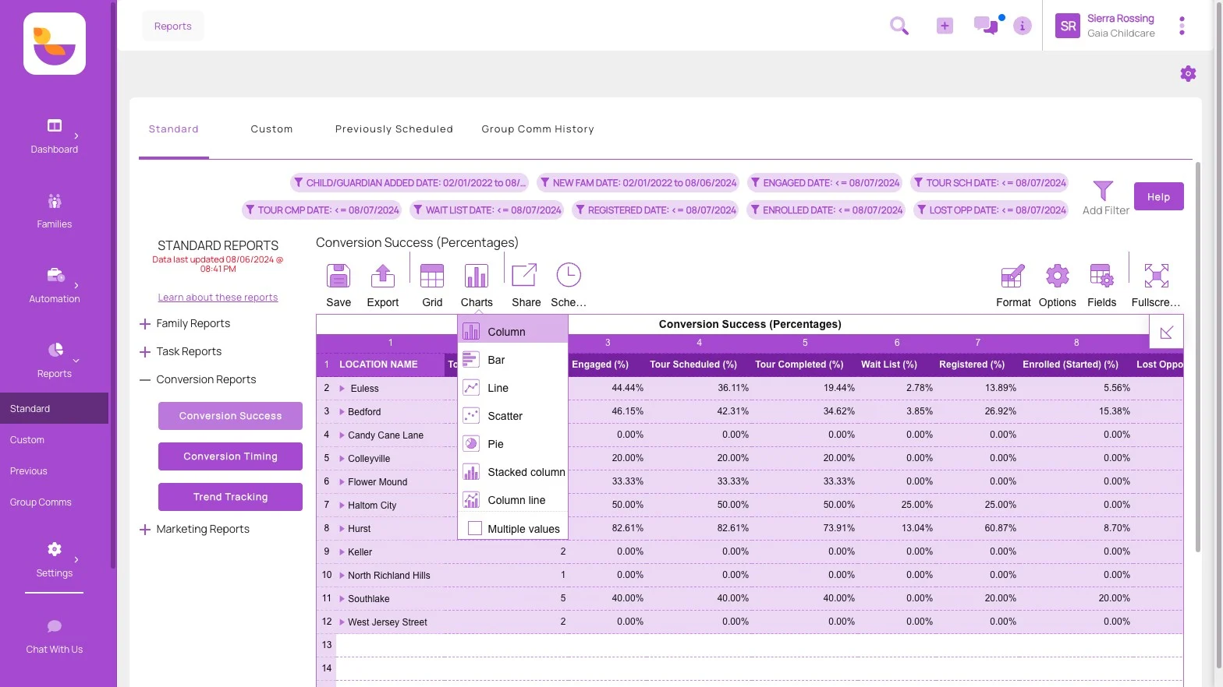Open Custom under Reports sidebar

[x=27, y=440]
